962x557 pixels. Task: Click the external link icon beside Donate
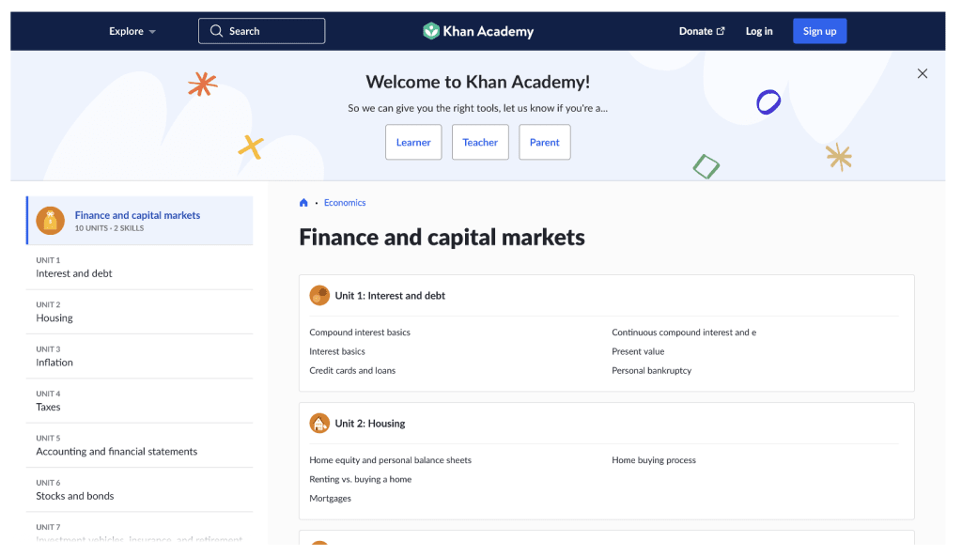(721, 31)
